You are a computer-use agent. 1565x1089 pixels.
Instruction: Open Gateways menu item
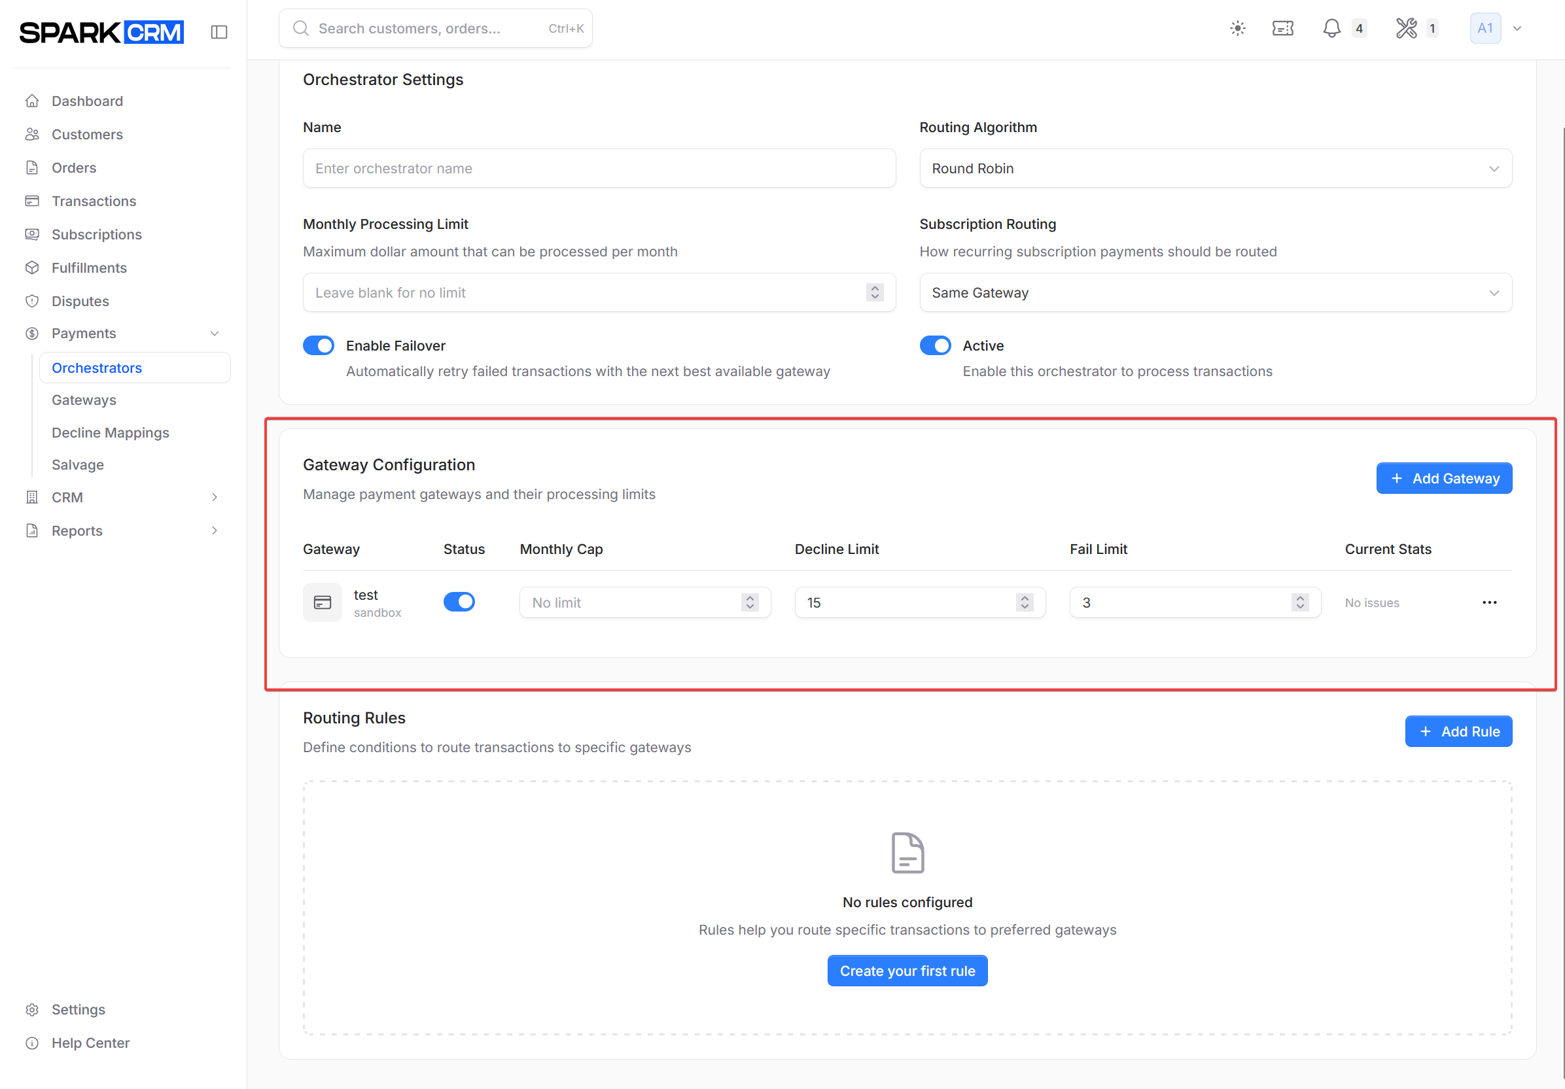coord(84,400)
